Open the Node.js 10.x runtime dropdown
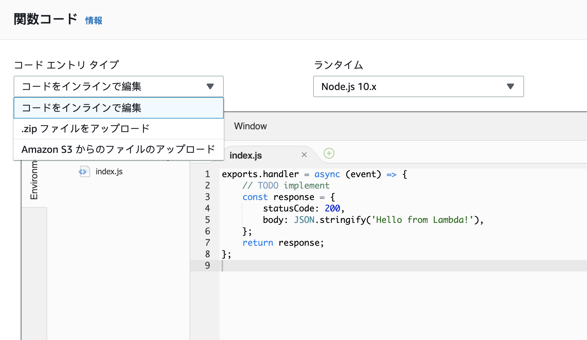This screenshot has height=340, width=587. click(x=419, y=86)
